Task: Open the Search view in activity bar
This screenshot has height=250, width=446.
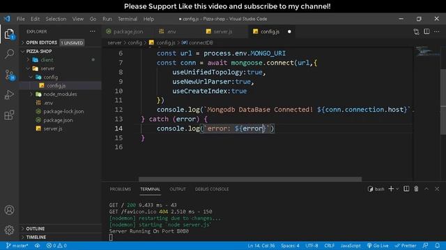Action: [9, 54]
